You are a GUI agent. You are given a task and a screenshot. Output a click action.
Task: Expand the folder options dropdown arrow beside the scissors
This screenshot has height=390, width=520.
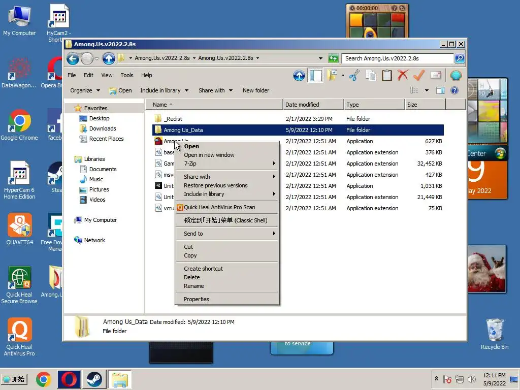343,75
